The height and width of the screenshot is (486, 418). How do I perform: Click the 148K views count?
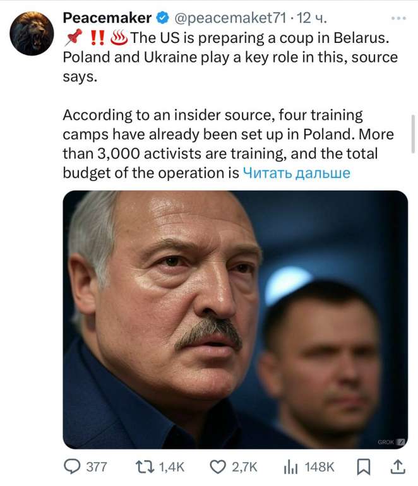319,467
